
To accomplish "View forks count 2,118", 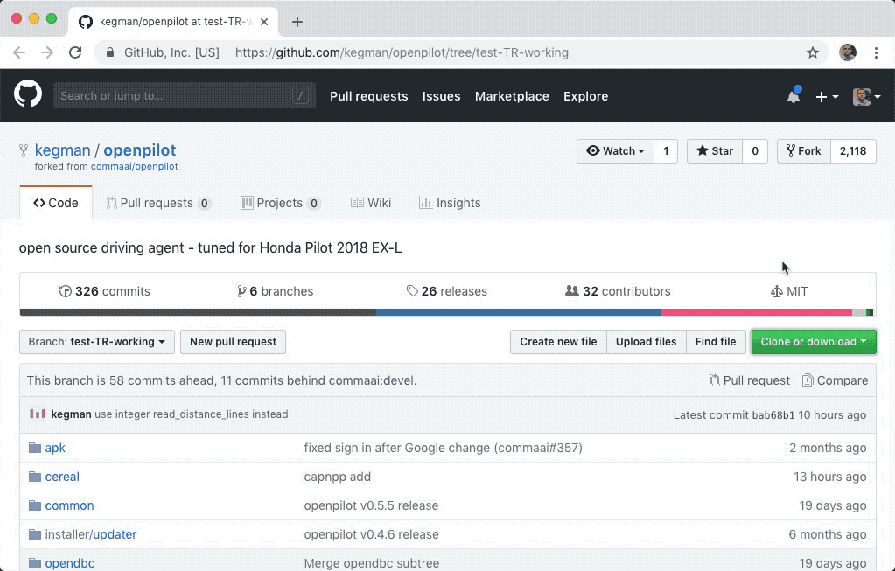I will pyautogui.click(x=853, y=151).
